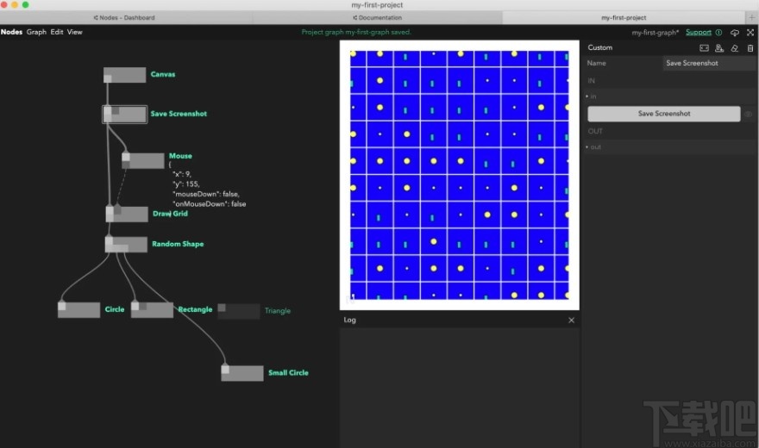Click the Random Shape node label

point(178,244)
